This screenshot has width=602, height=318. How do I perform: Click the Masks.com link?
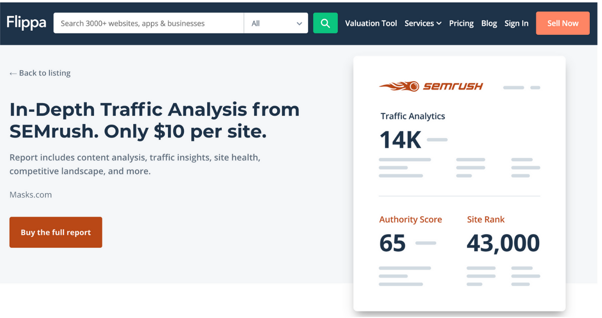click(x=30, y=194)
